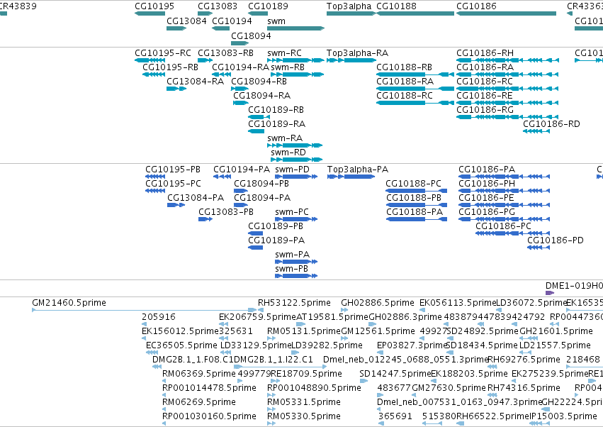
Task: Select protein swm-PC
Action: click(x=296, y=219)
